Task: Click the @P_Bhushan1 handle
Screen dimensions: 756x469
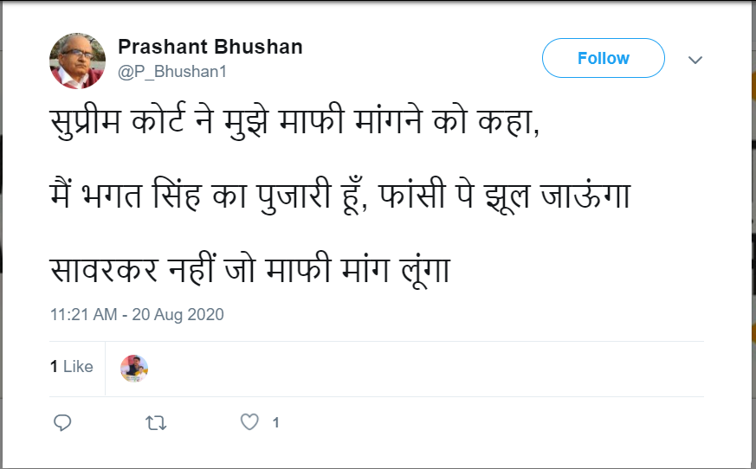Action: (172, 72)
